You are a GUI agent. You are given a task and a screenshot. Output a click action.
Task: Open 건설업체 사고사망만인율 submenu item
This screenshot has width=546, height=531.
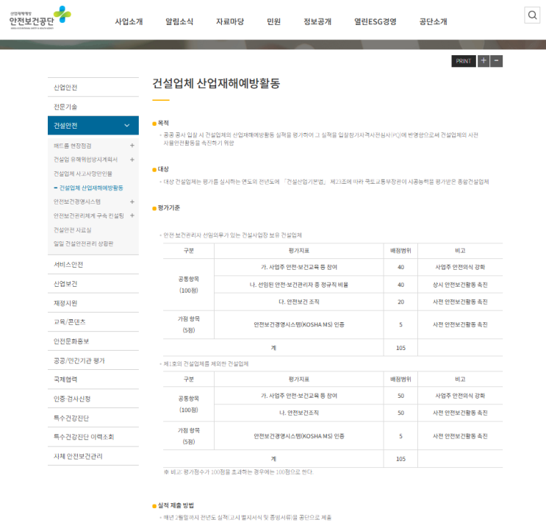point(83,174)
